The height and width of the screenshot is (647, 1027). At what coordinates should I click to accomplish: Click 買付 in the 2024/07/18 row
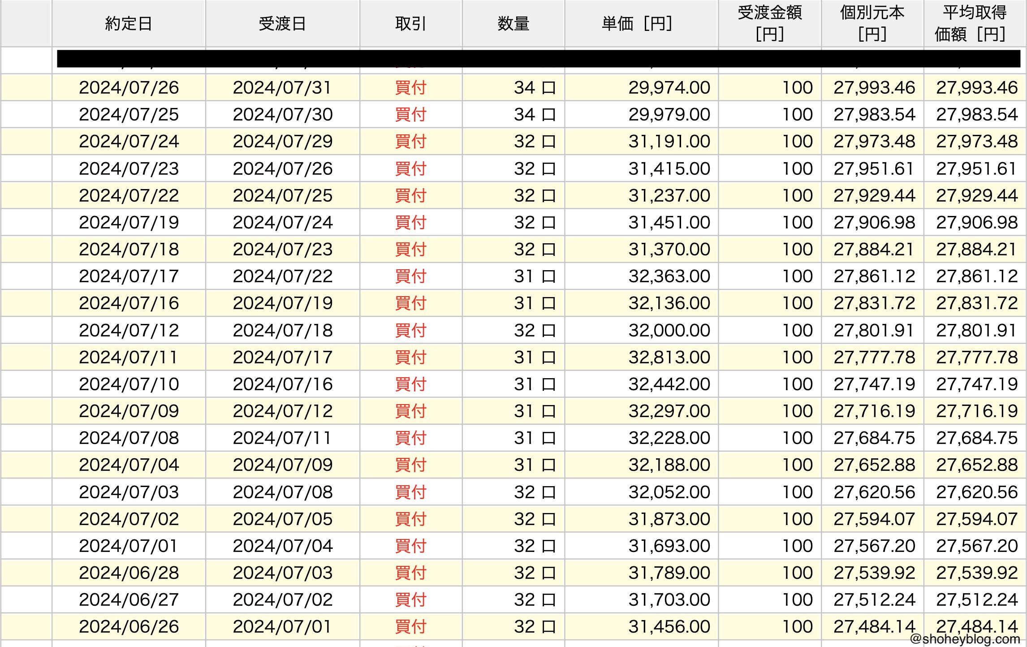pos(411,249)
